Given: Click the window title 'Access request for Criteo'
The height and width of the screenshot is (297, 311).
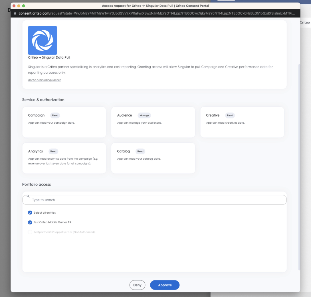Looking at the screenshot, I should tap(155, 6).
